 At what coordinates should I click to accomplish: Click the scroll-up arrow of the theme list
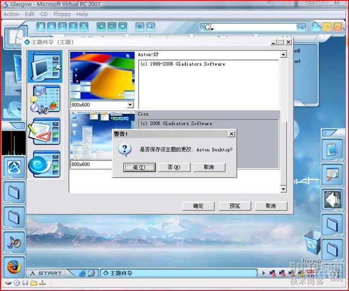283,55
